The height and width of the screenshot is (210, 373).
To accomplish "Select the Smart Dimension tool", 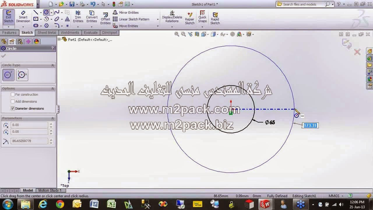I will tap(23, 17).
